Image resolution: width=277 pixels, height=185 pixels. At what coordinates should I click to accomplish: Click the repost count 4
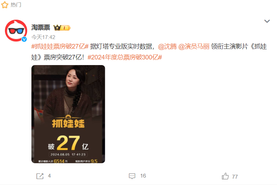click(49, 176)
